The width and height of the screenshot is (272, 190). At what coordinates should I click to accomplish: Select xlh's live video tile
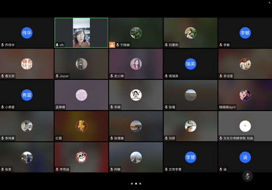(x=81, y=33)
